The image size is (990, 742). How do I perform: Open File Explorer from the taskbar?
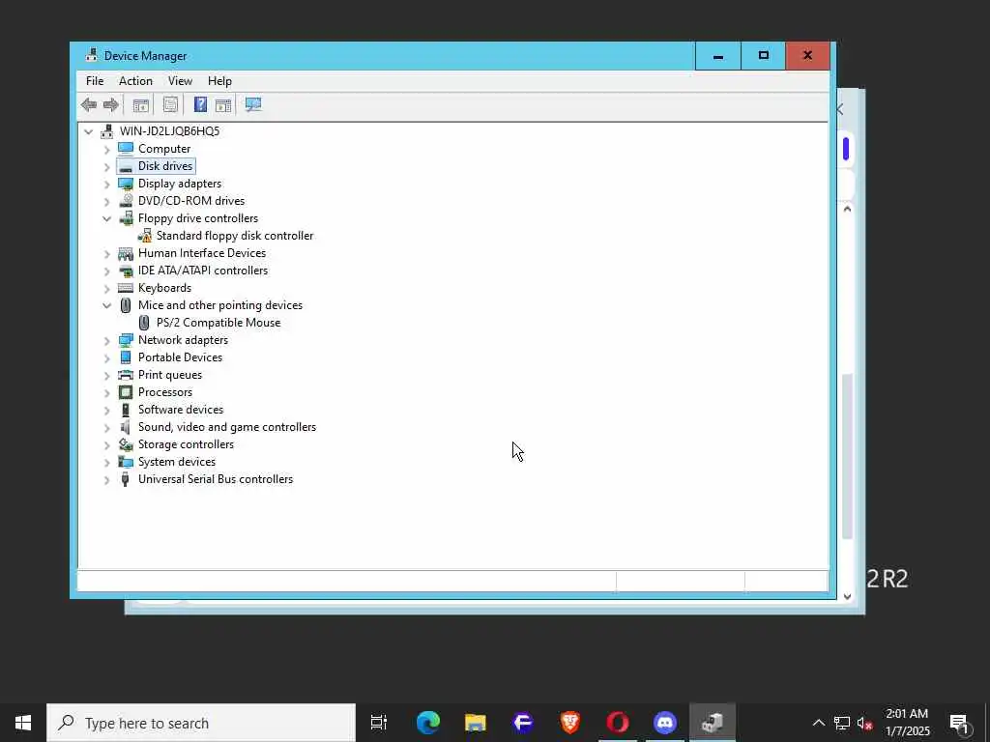tap(476, 723)
